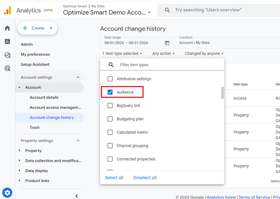Click the My Sites breadcrumb

tap(98, 6)
